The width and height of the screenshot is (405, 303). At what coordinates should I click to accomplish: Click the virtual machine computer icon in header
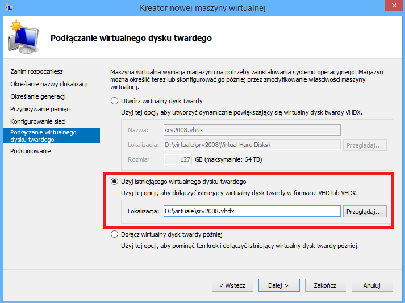coord(24,37)
